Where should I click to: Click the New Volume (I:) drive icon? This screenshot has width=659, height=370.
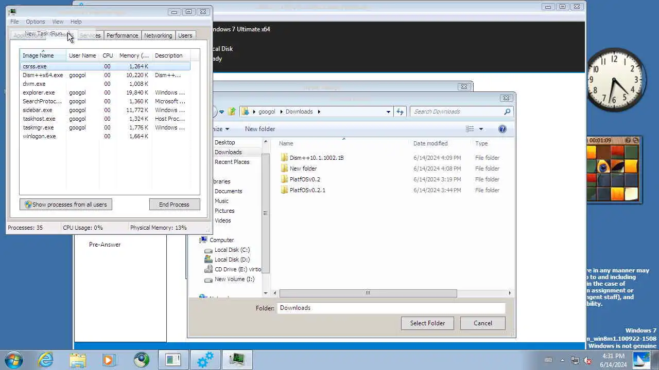(208, 280)
